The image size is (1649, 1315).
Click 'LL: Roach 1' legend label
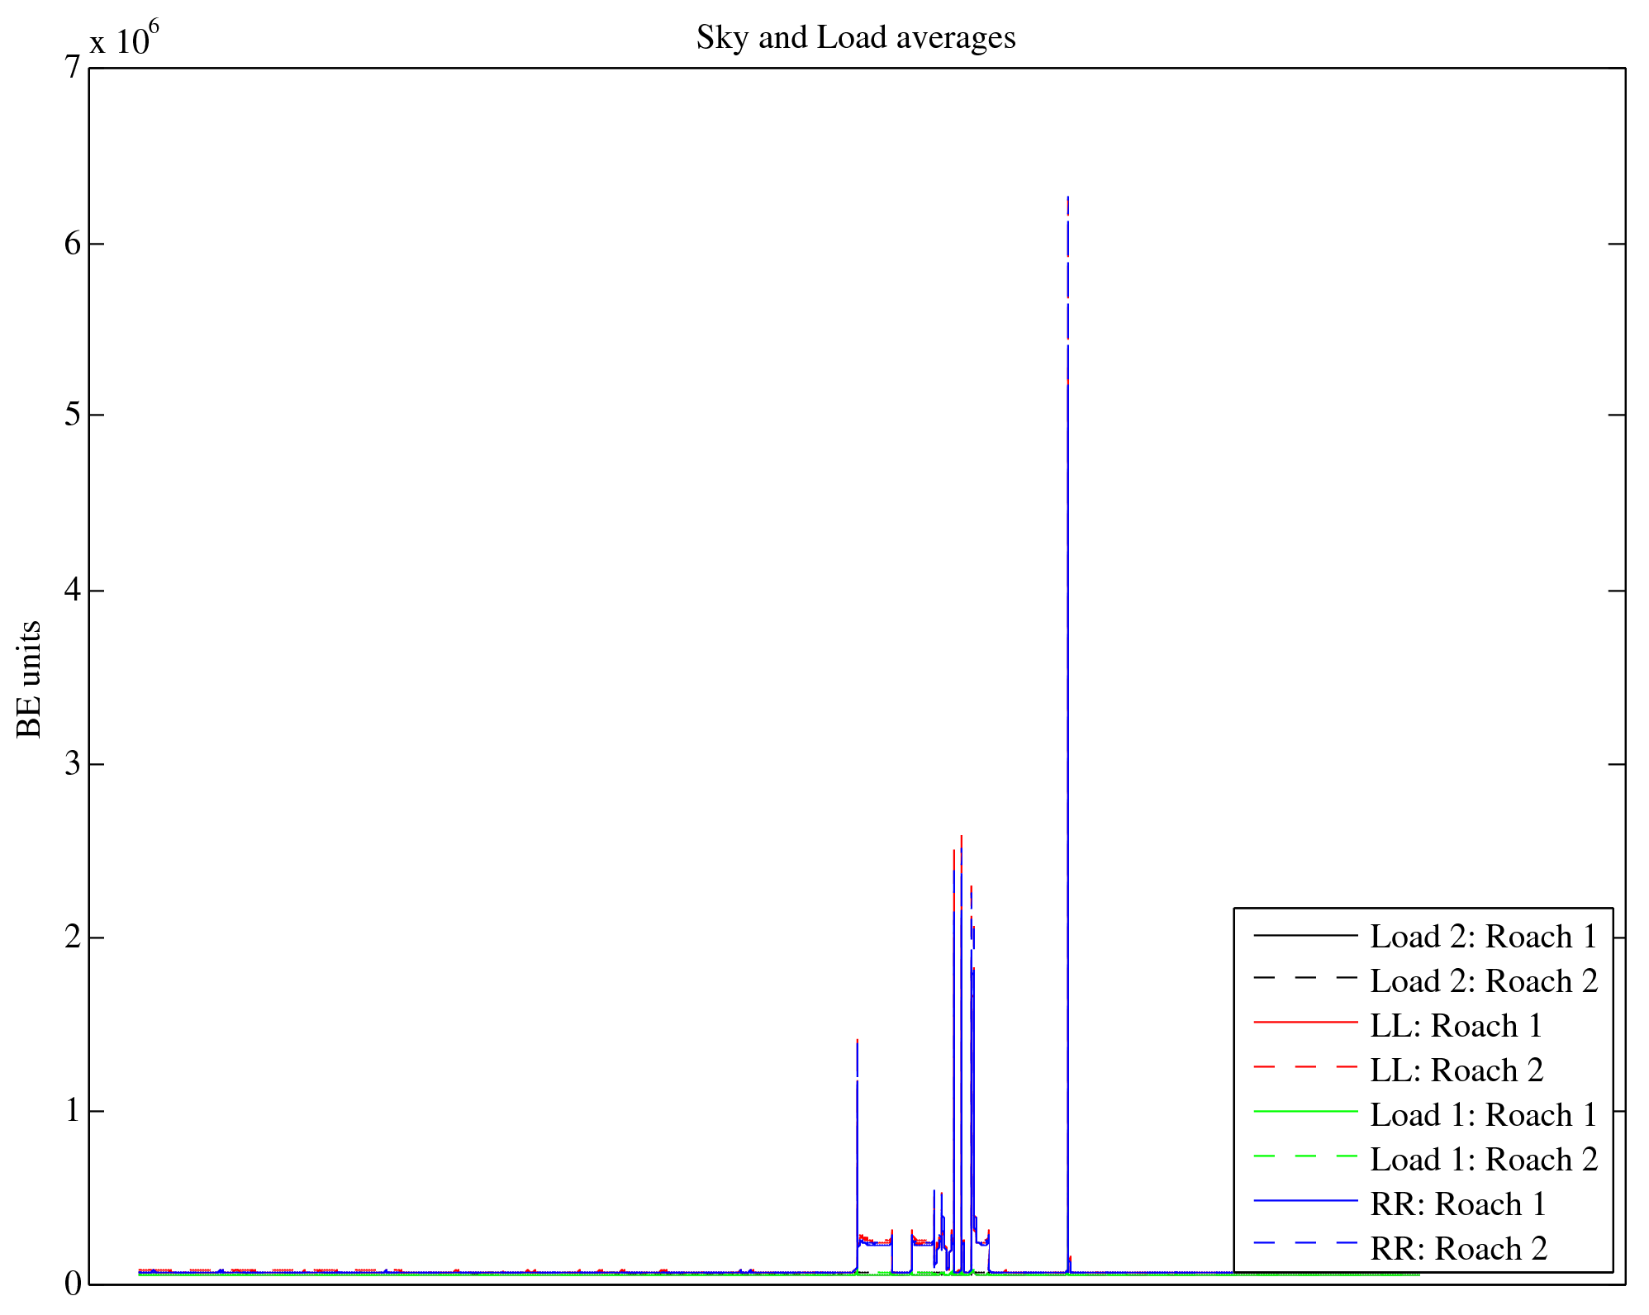tap(1456, 1026)
